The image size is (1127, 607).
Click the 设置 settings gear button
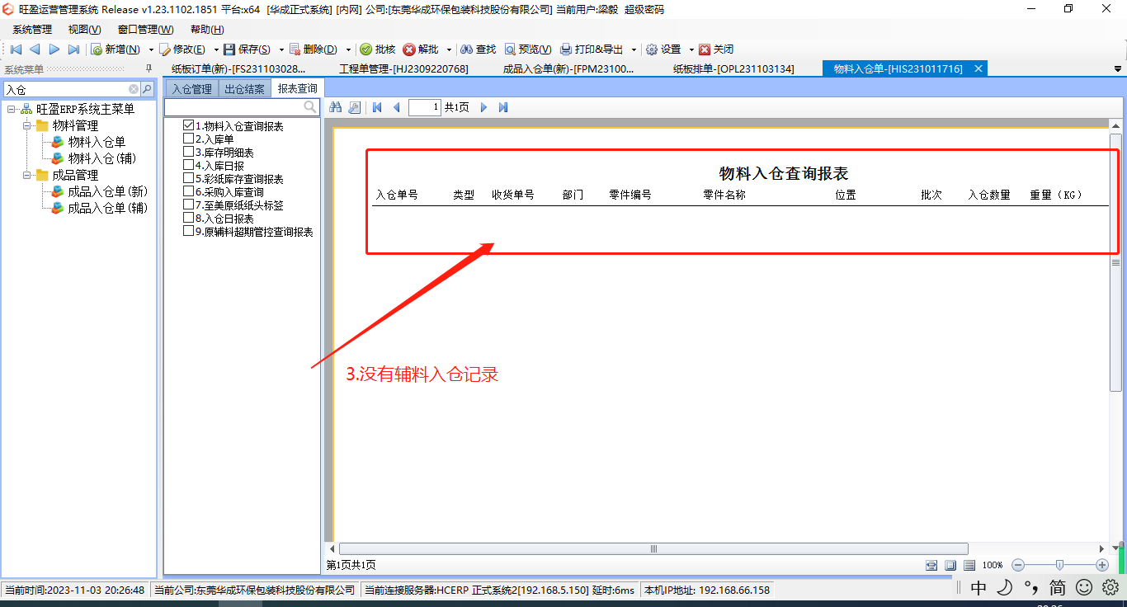tap(663, 49)
